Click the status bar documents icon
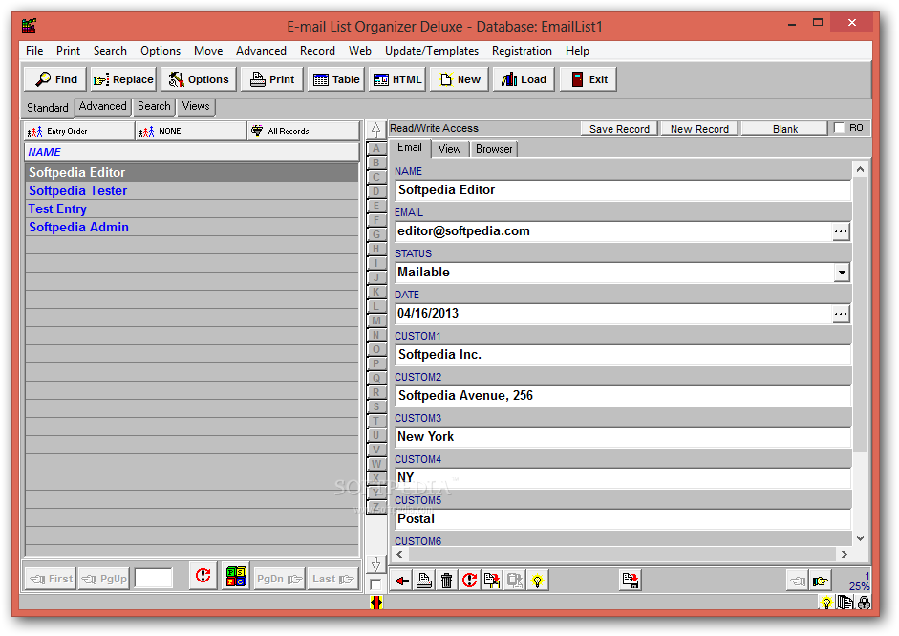This screenshot has height=636, width=899. (845, 603)
